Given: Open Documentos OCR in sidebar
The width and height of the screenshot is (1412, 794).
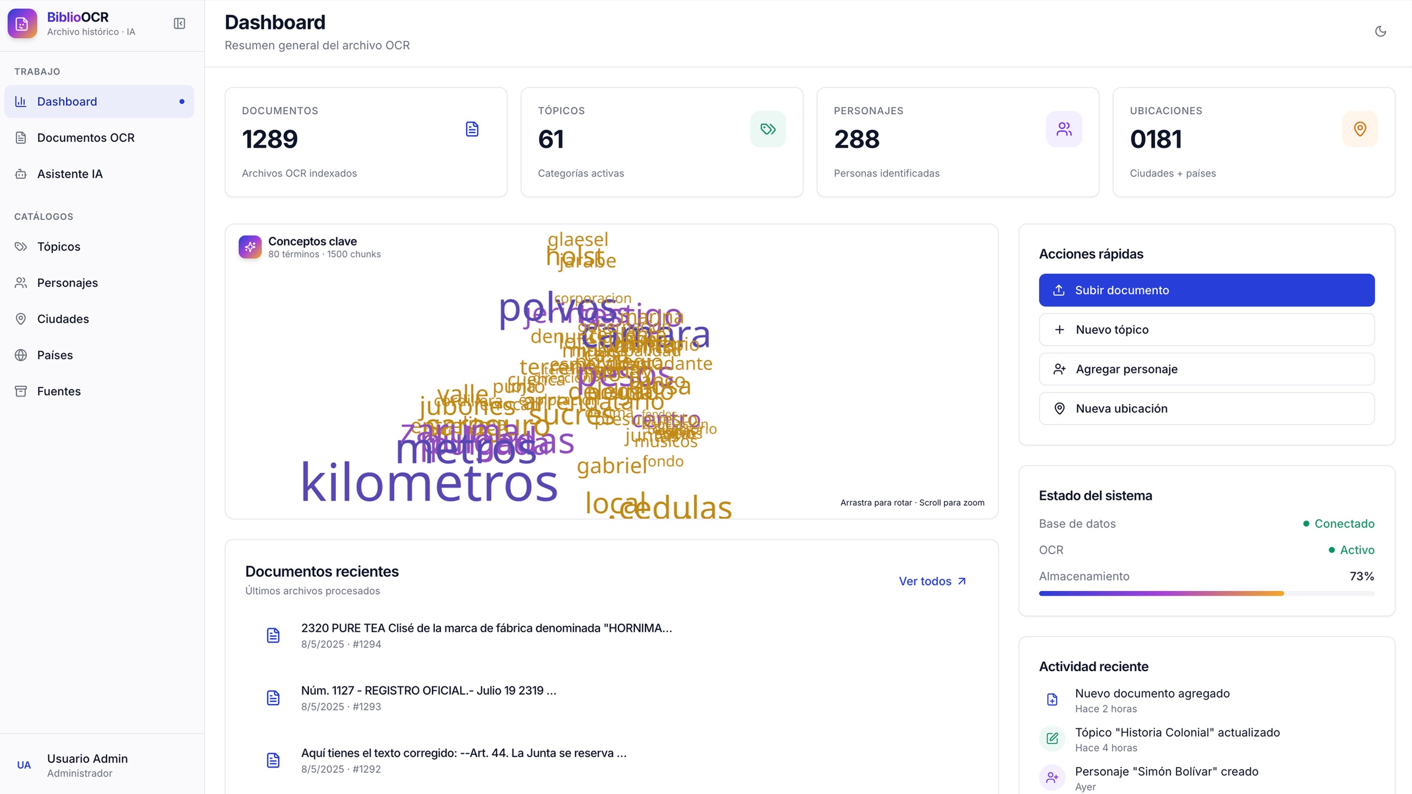Looking at the screenshot, I should [x=99, y=138].
